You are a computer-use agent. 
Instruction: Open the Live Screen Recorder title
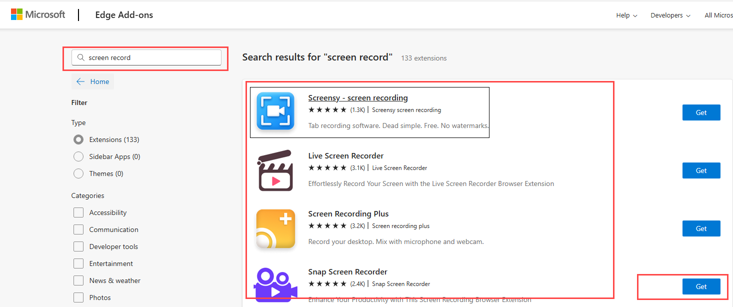[346, 155]
